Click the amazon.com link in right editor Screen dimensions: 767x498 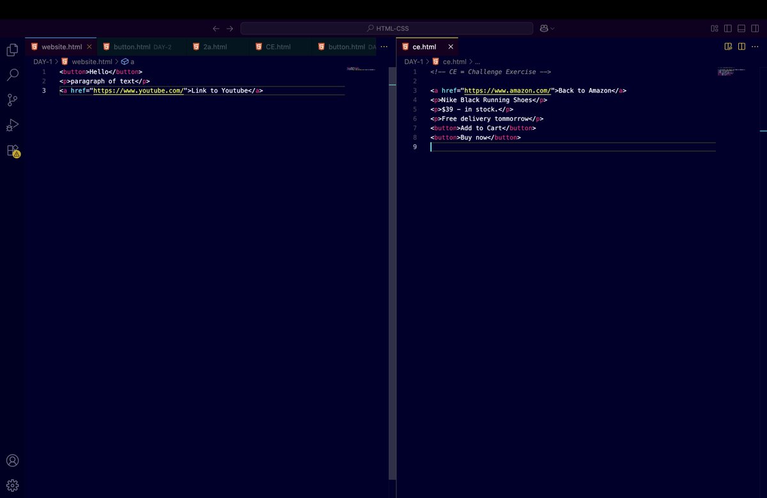(x=507, y=91)
